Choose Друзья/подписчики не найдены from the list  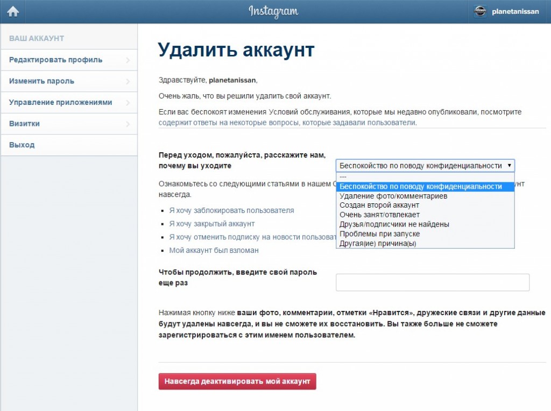pyautogui.click(x=425, y=224)
